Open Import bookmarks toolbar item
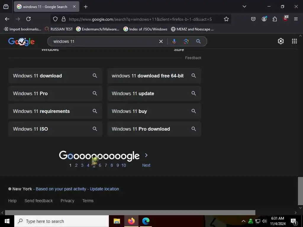The width and height of the screenshot is (303, 227). [22, 29]
